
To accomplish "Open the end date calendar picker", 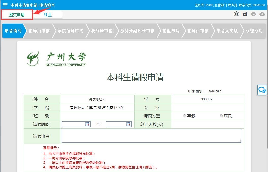I will coord(128,124).
